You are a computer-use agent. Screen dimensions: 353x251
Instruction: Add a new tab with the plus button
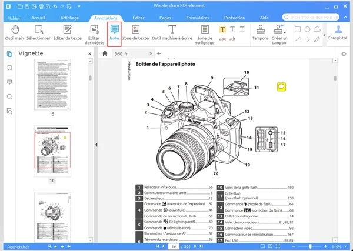coord(159,53)
